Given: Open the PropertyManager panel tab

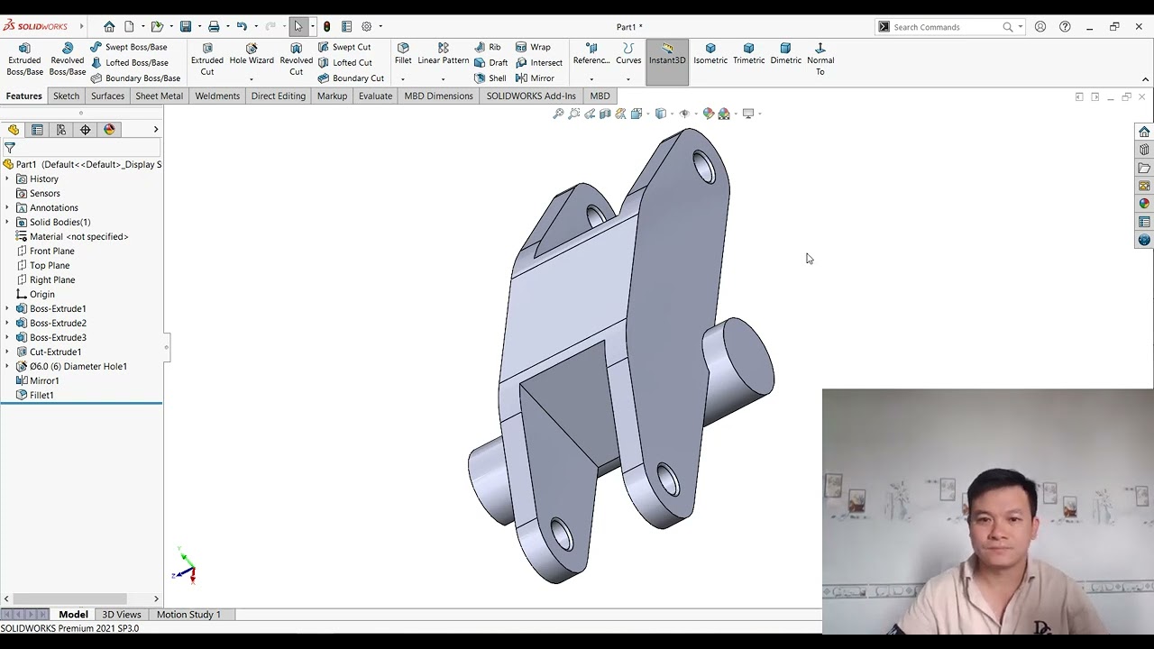Looking at the screenshot, I should pyautogui.click(x=37, y=130).
